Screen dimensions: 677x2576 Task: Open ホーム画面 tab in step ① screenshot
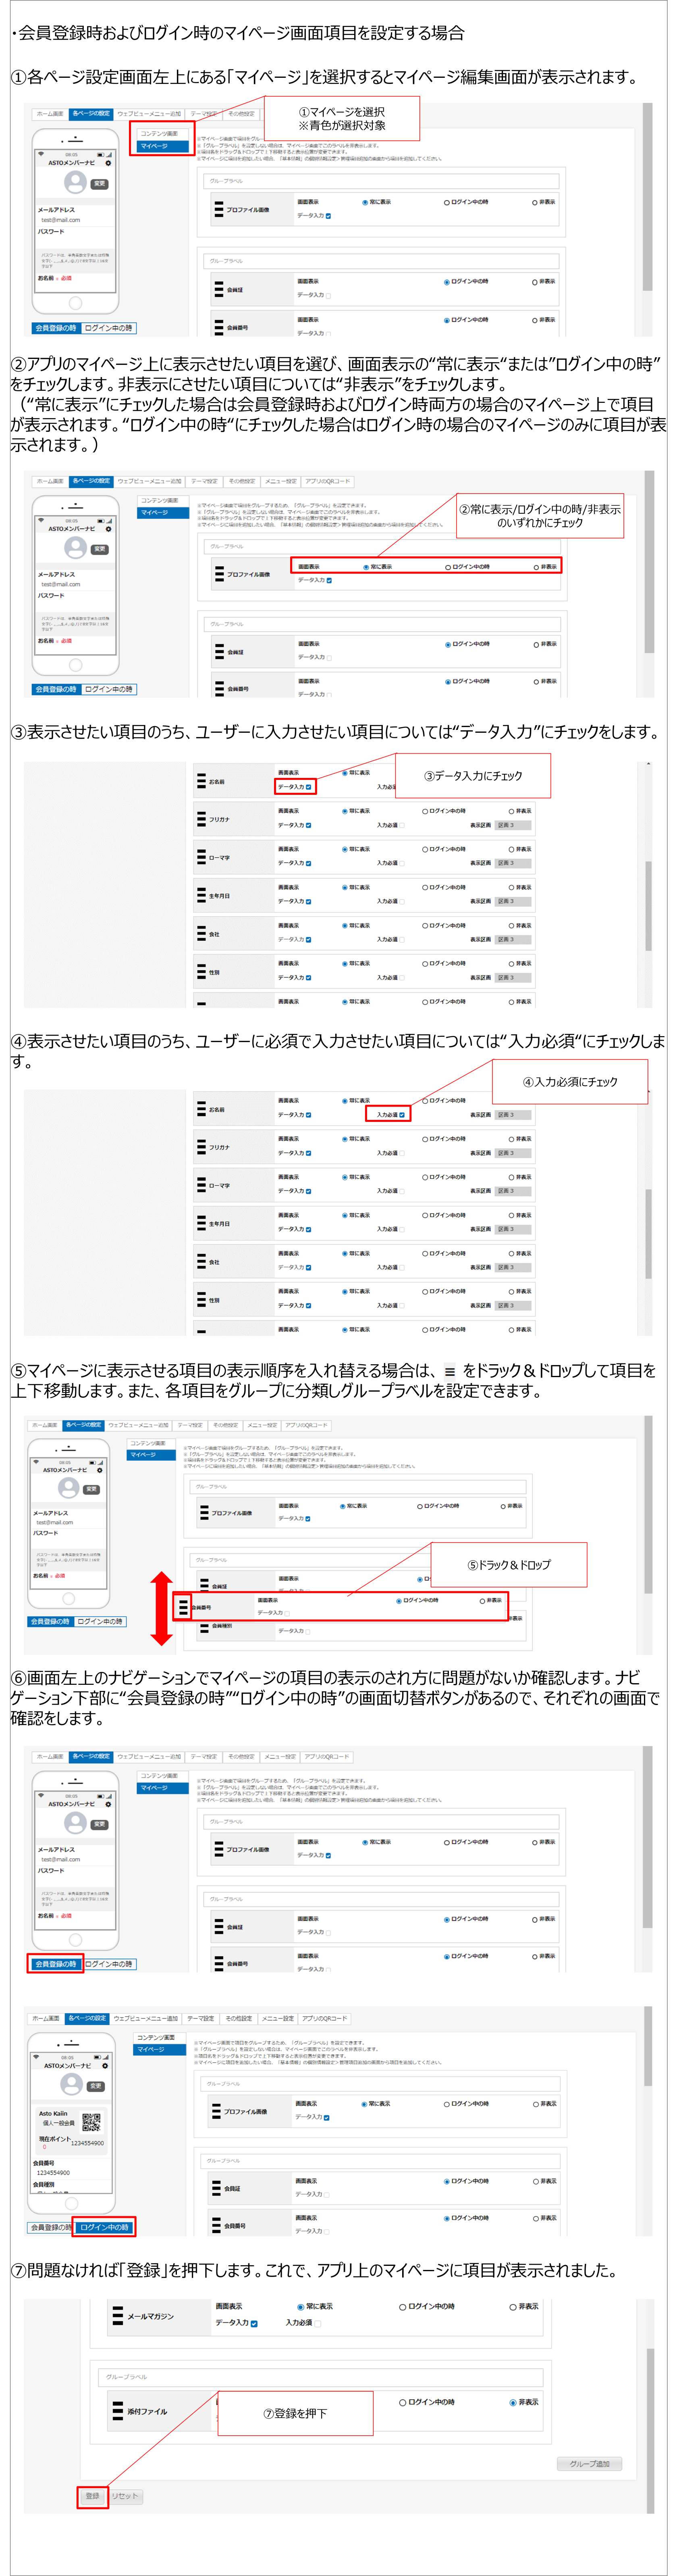pyautogui.click(x=49, y=114)
